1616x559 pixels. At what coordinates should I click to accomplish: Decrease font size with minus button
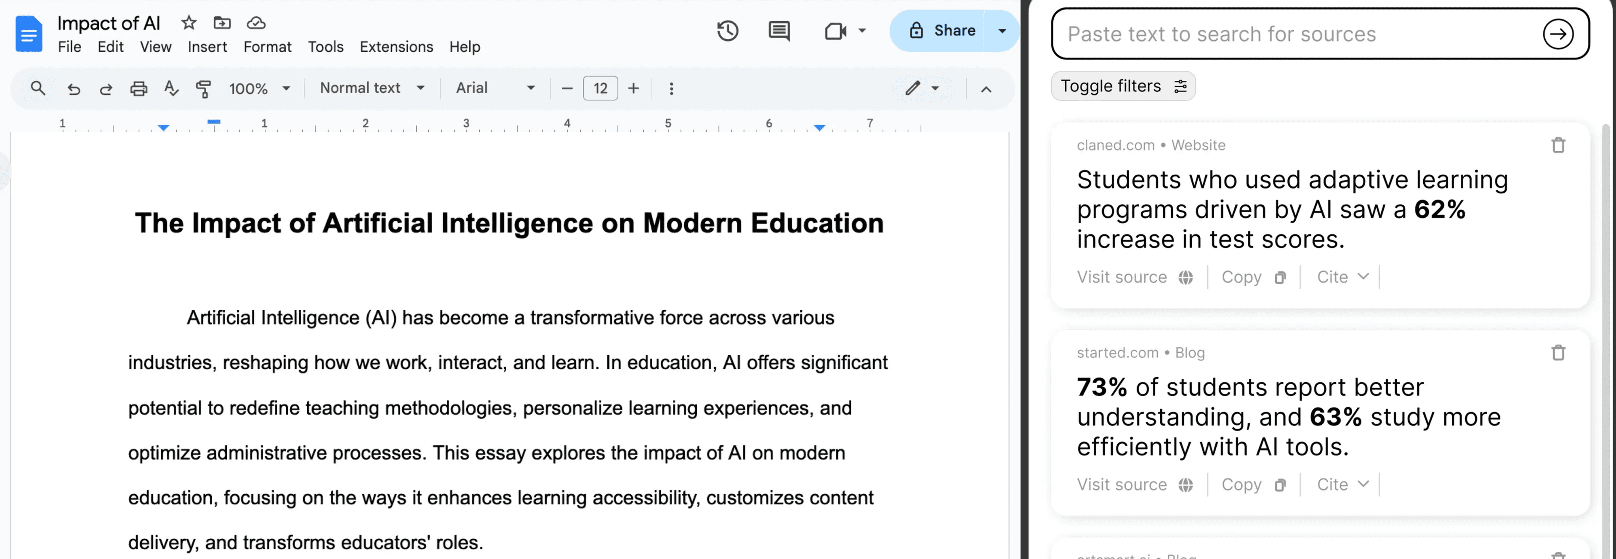pos(567,88)
